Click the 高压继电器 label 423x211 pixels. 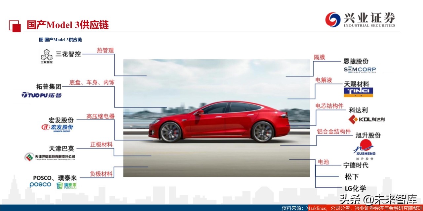pos(100,116)
